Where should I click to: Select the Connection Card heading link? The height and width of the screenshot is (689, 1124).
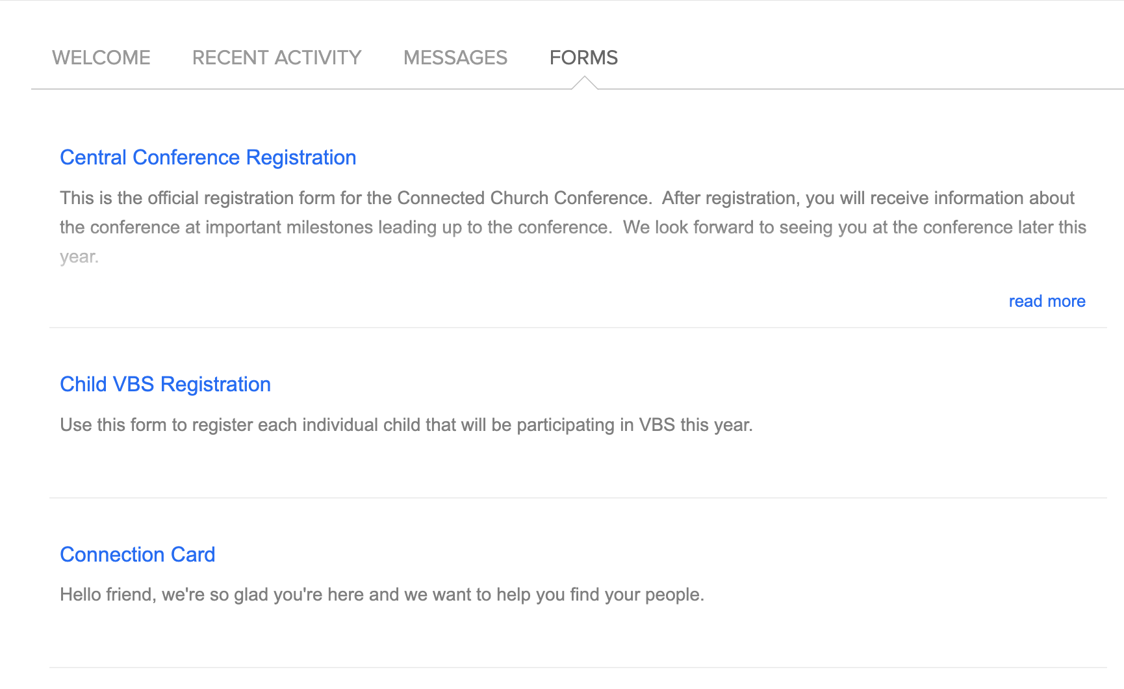137,554
